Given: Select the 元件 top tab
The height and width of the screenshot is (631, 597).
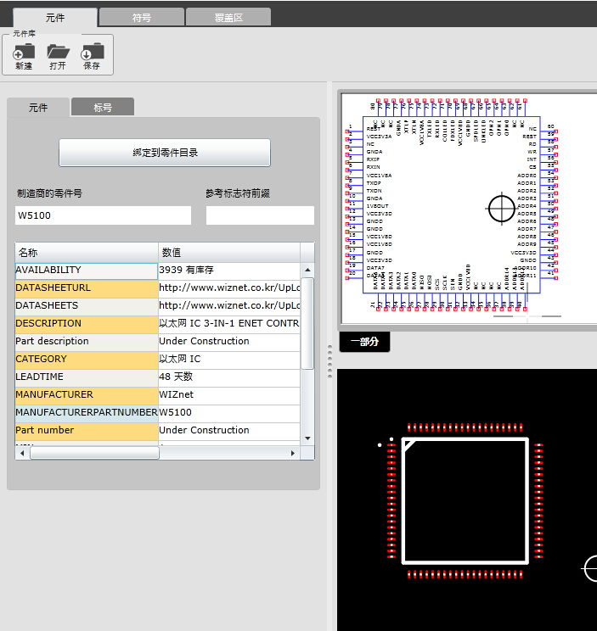Looking at the screenshot, I should point(55,17).
